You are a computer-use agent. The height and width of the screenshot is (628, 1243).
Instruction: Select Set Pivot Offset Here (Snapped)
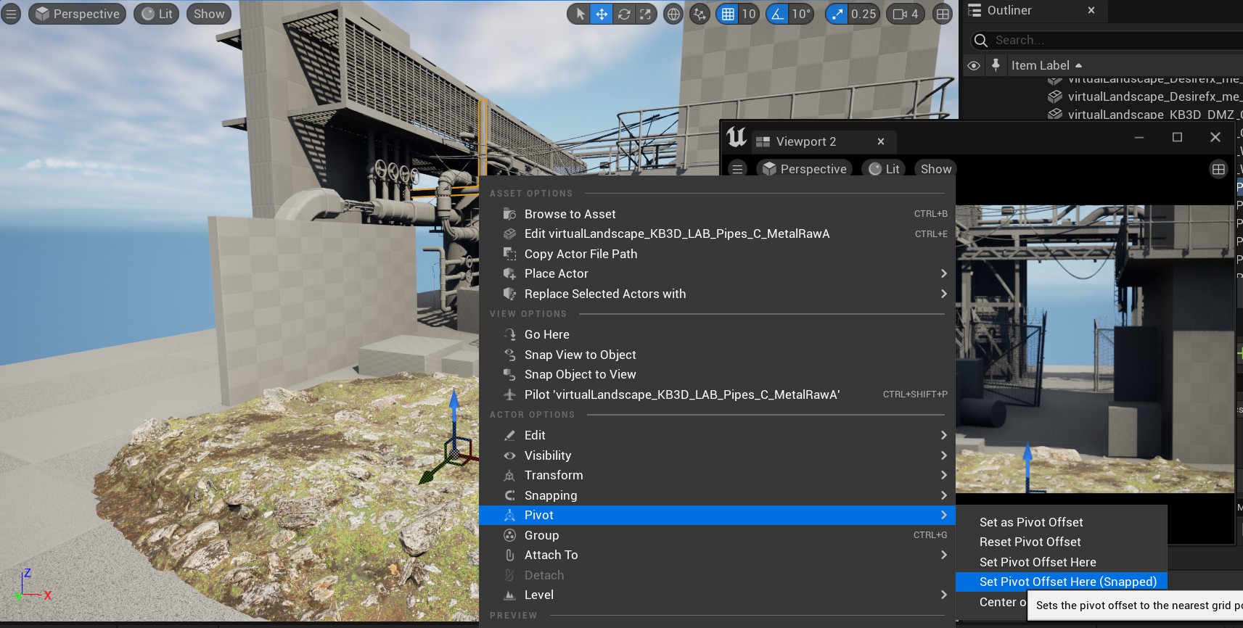[x=1067, y=582]
